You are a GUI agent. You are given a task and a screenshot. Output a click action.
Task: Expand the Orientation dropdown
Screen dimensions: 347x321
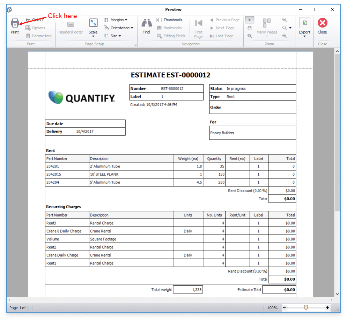tap(119, 28)
